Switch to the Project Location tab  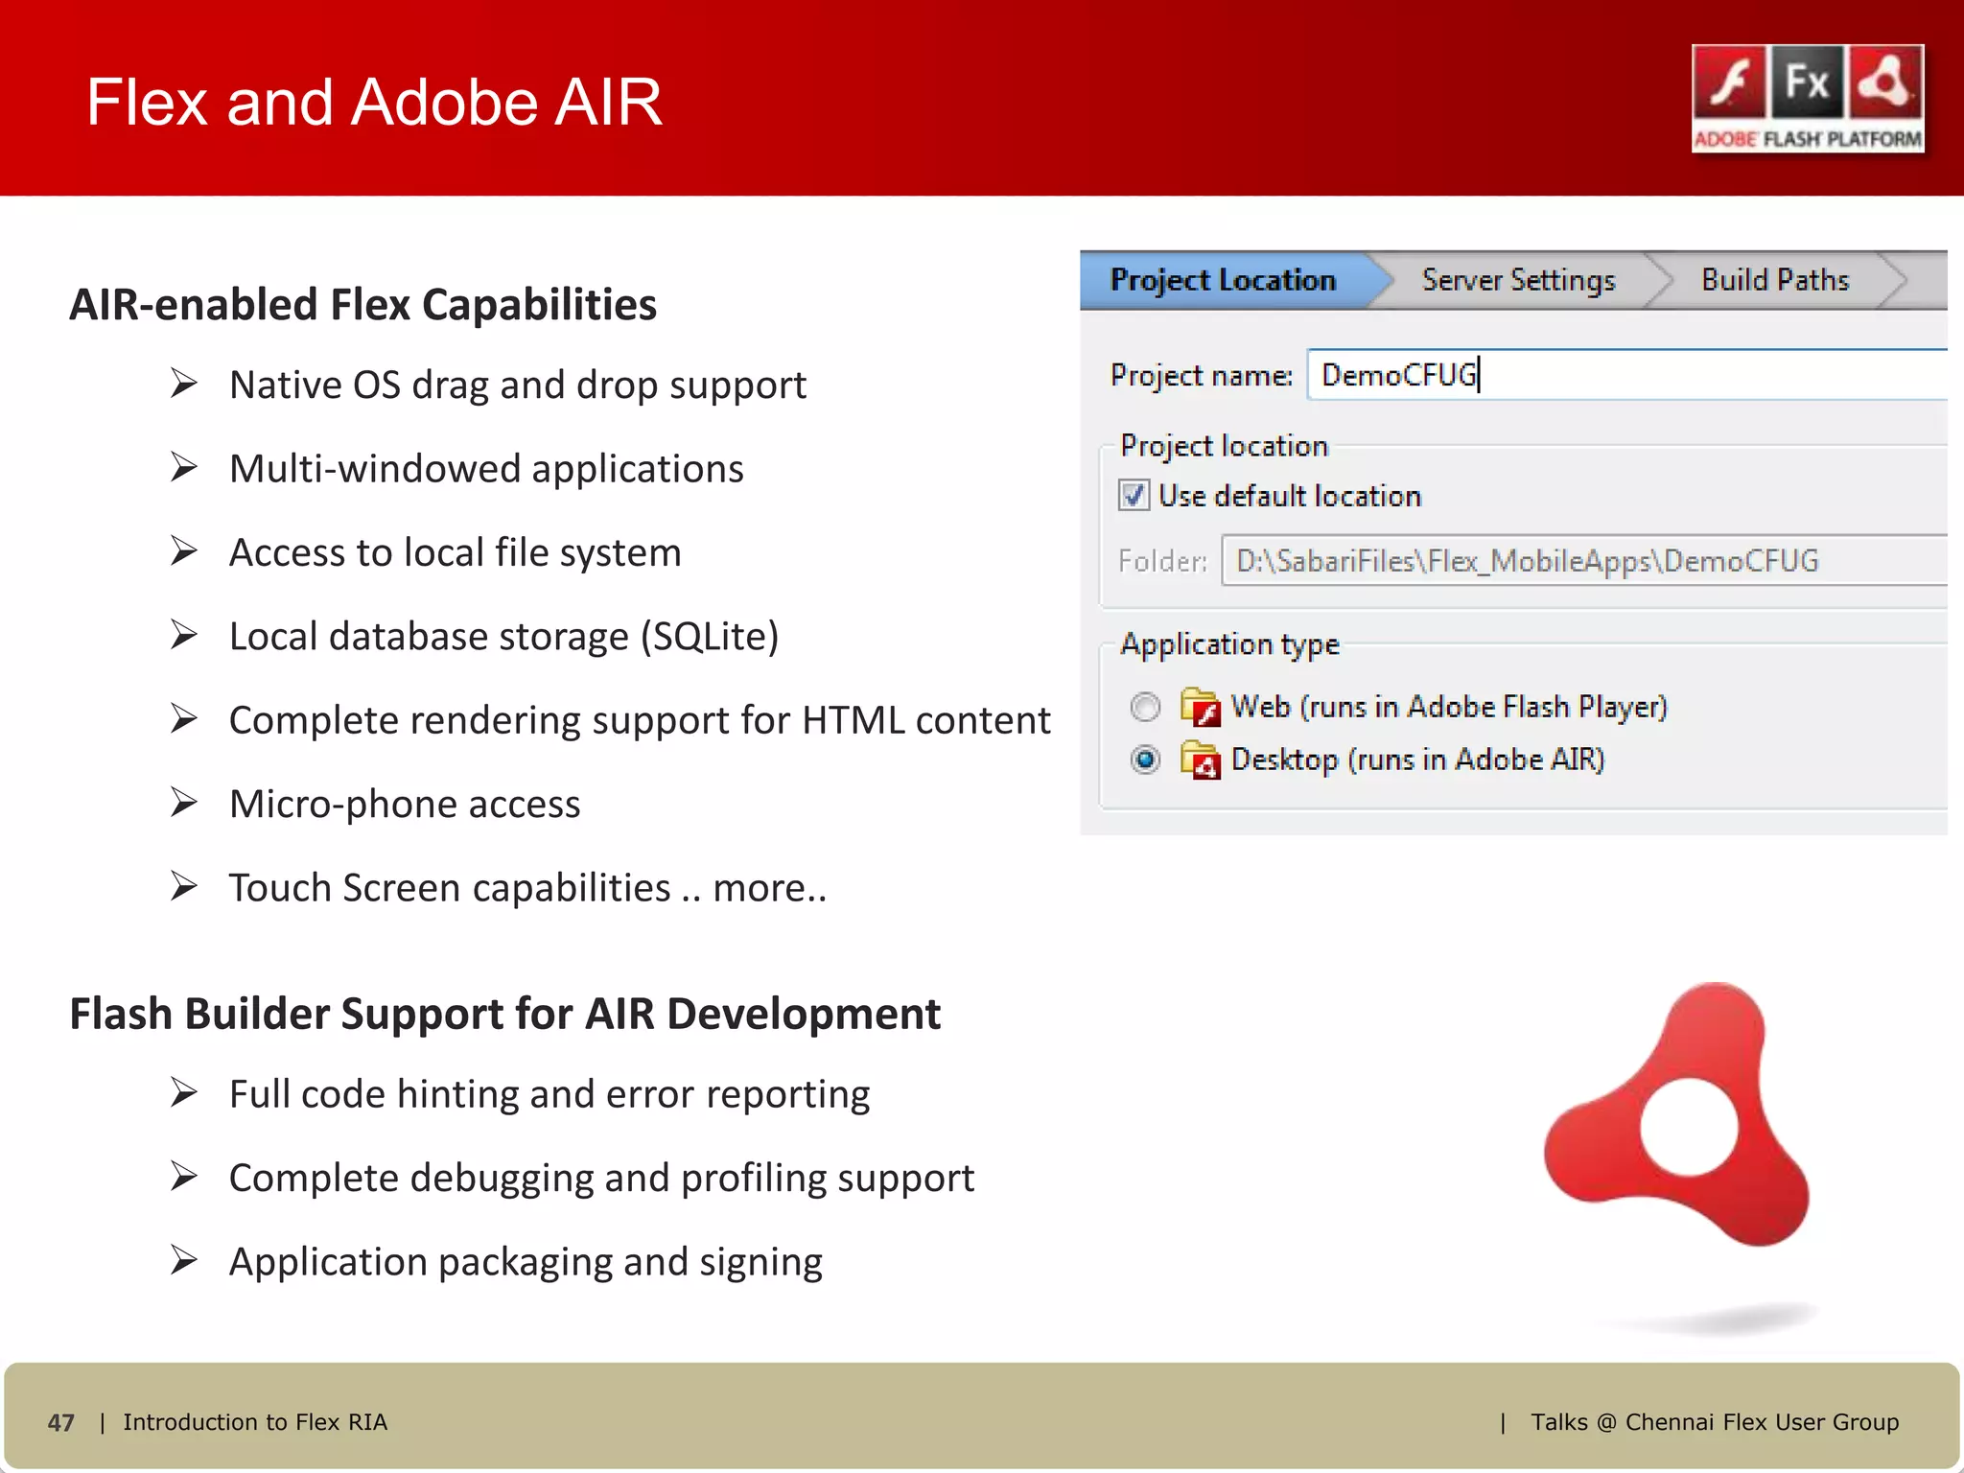[x=1223, y=280]
